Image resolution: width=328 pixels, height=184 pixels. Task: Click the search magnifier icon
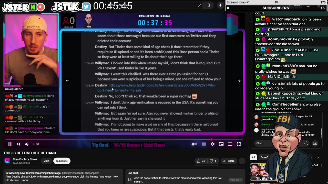(x=208, y=5)
